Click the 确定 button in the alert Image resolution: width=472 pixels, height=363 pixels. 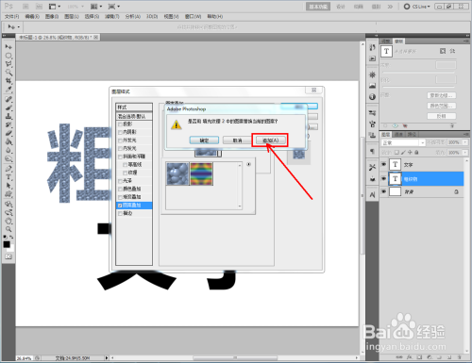tap(204, 140)
